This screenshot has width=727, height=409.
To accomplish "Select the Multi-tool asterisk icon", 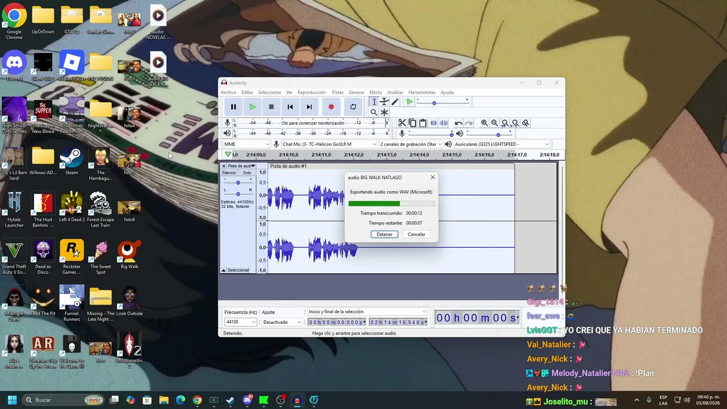I will tap(385, 112).
